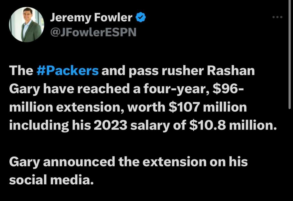Click the Jeremy Fowler display name

pos(91,18)
